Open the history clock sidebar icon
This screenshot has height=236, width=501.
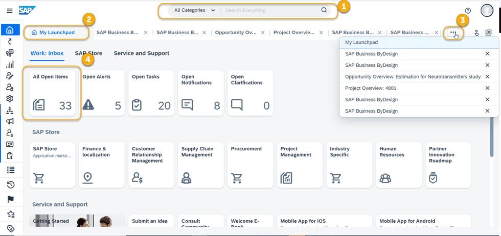11,185
